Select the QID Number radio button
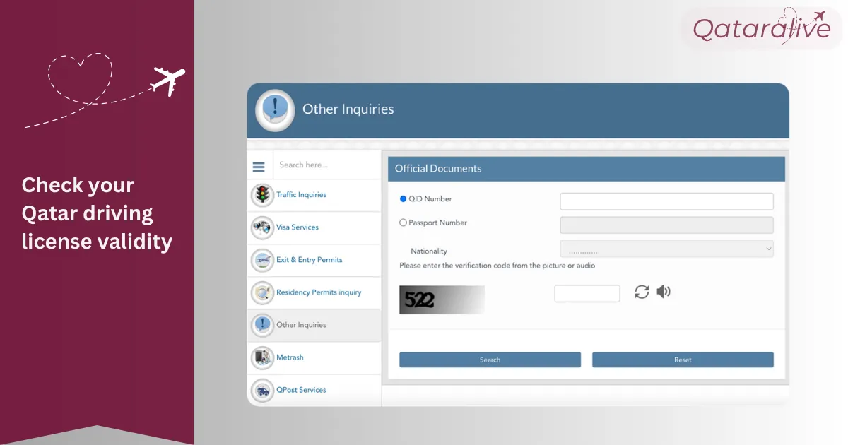The height and width of the screenshot is (445, 848). 404,199
